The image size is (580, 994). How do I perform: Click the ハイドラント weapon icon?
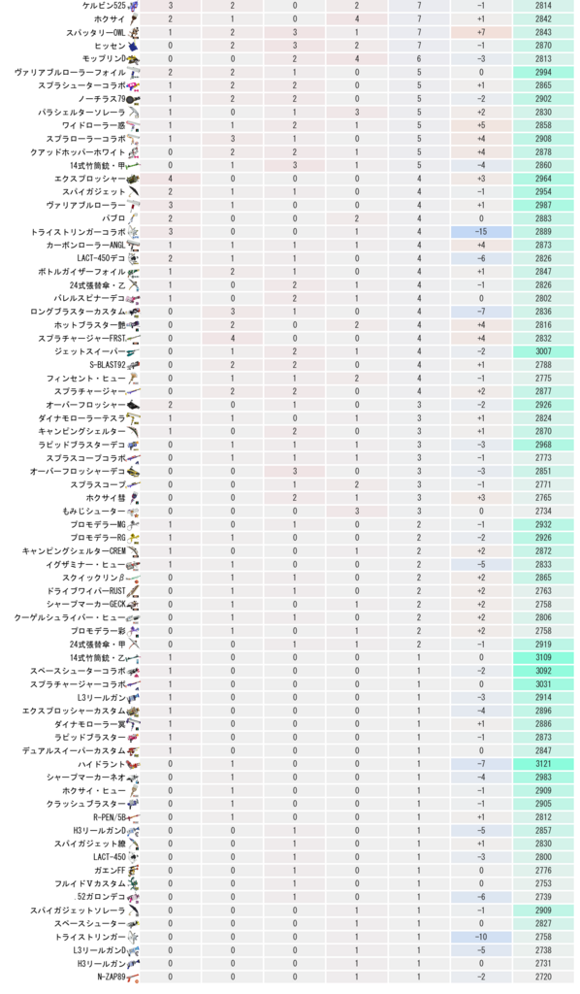pos(134,765)
